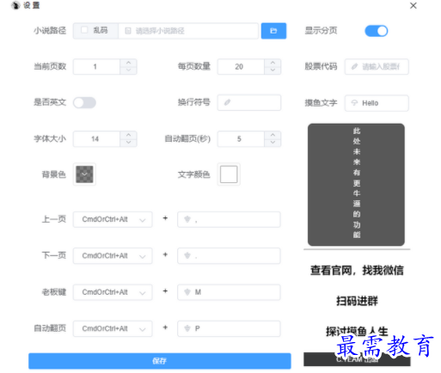Image resolution: width=441 pixels, height=373 pixels.
Task: Click the dark preview panel 此处未来有更牛逼的功能
Action: coord(356,185)
